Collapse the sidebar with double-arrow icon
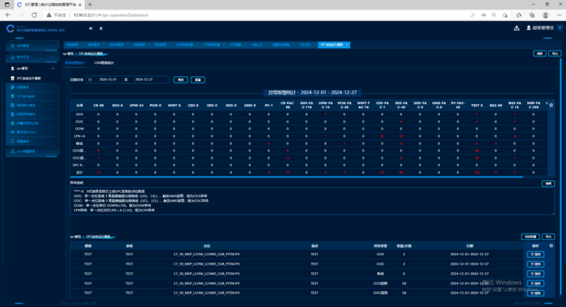This screenshot has height=307, width=566. click(x=90, y=28)
